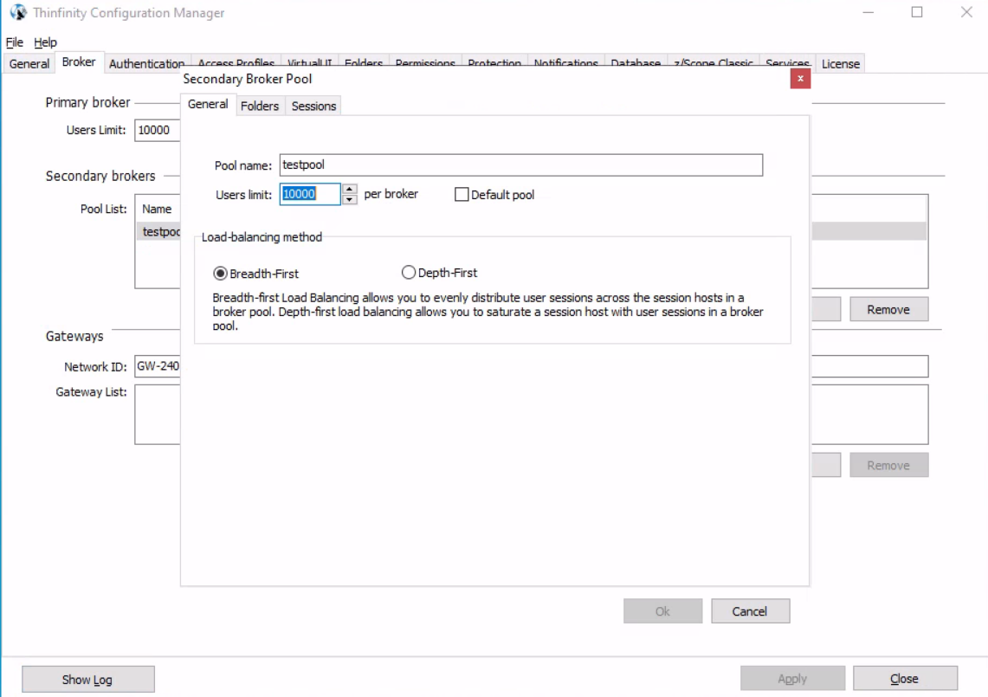Open the Sessions tab in pool dialog
Screen dimensions: 988x697
pyautogui.click(x=313, y=106)
